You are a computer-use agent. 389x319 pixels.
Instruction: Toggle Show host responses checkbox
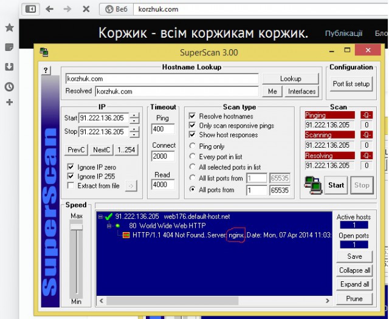click(x=192, y=135)
